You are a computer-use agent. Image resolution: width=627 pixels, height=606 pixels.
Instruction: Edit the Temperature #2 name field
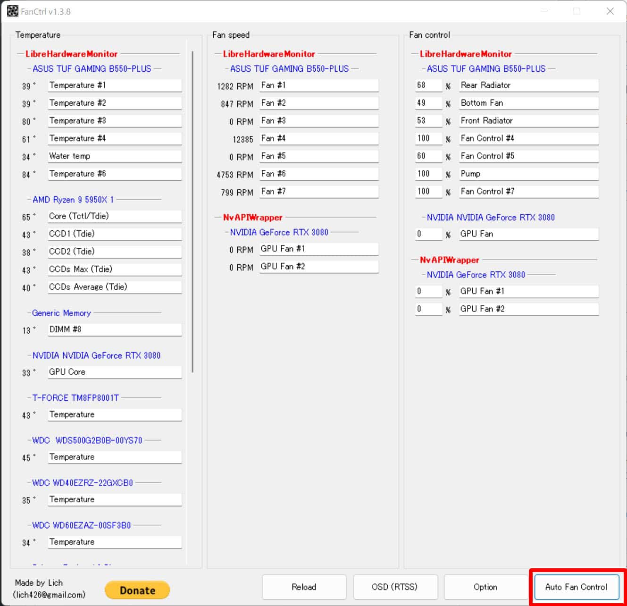coord(115,103)
